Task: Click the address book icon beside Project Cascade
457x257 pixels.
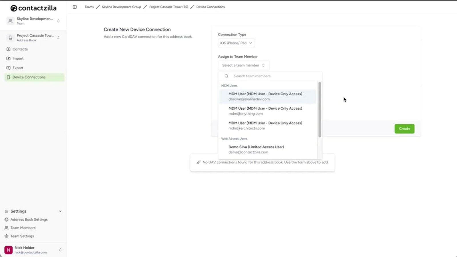Action: [x=11, y=38]
